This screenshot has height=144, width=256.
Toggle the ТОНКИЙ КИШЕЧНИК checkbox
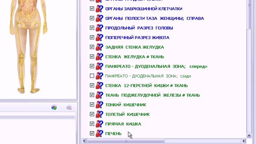pos(92,104)
